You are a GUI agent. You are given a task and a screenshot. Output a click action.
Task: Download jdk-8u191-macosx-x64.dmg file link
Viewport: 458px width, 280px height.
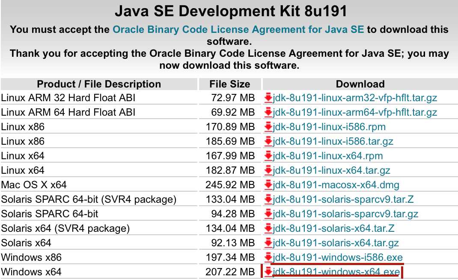point(336,185)
